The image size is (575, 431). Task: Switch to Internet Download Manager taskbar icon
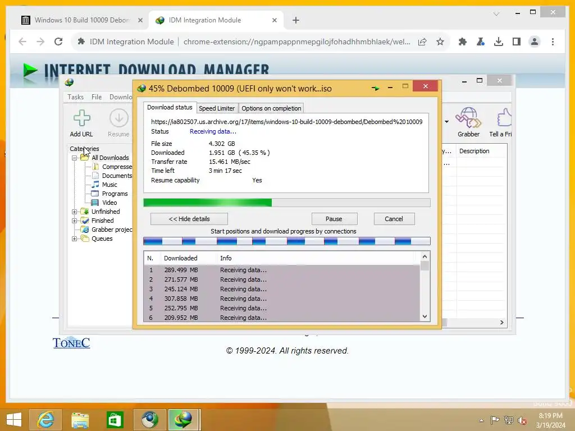point(184,420)
